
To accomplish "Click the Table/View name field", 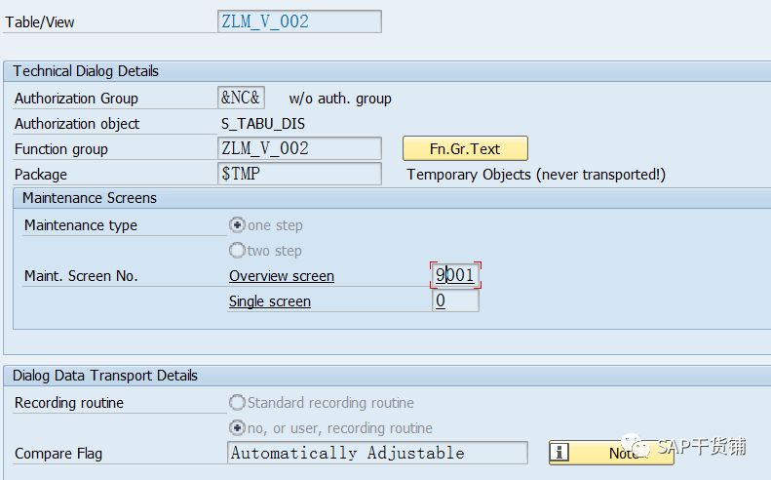I will click(299, 21).
